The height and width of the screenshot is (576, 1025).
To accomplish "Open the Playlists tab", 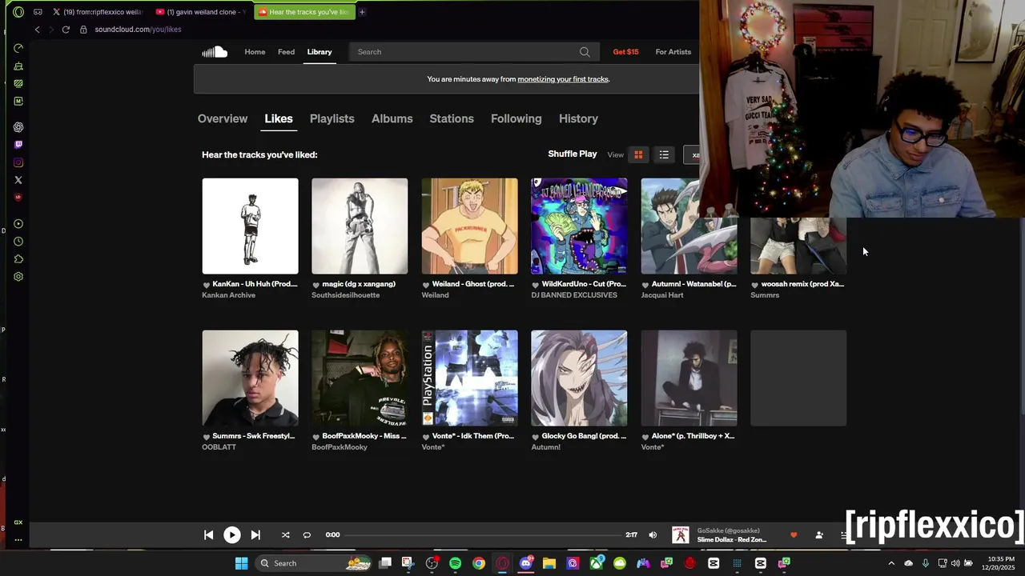I will point(332,118).
